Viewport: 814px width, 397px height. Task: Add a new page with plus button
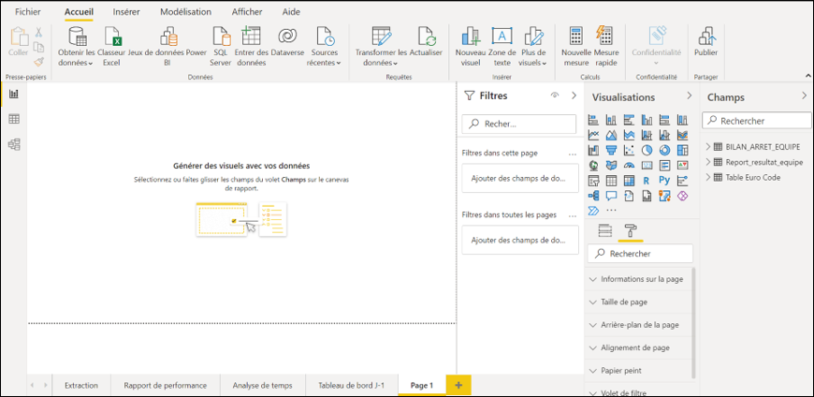pyautogui.click(x=458, y=385)
